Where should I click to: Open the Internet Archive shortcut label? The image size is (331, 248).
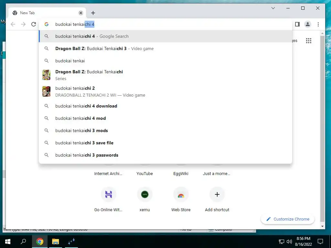pos(108,173)
